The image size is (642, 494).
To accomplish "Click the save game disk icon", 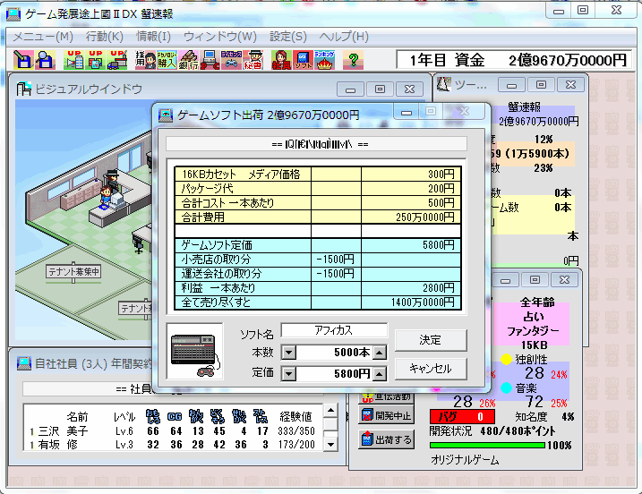I will tap(23, 60).
